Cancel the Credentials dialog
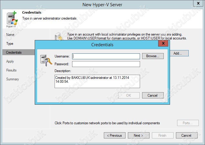 click(x=153, y=95)
